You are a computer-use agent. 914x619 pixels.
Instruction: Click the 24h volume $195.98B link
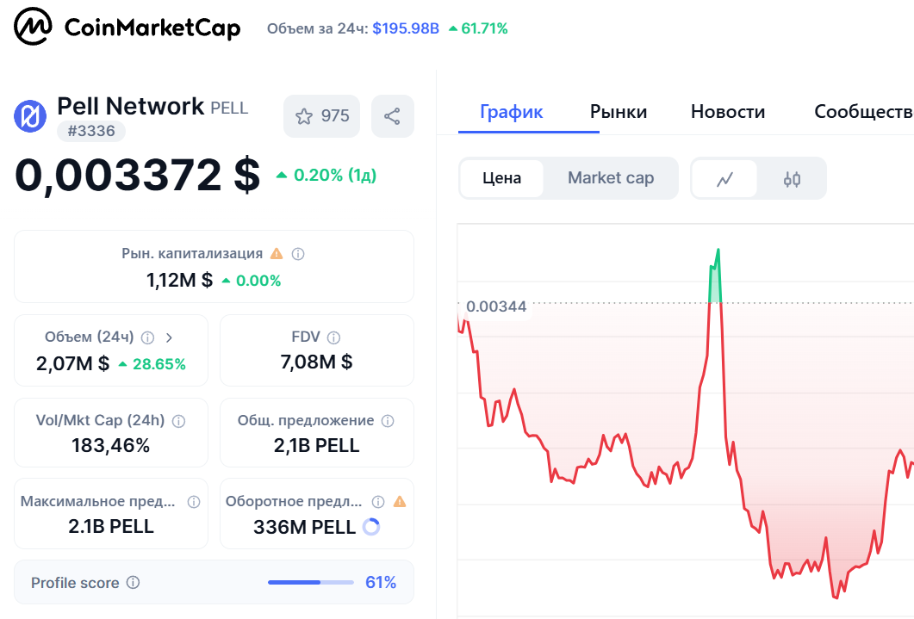(x=406, y=28)
